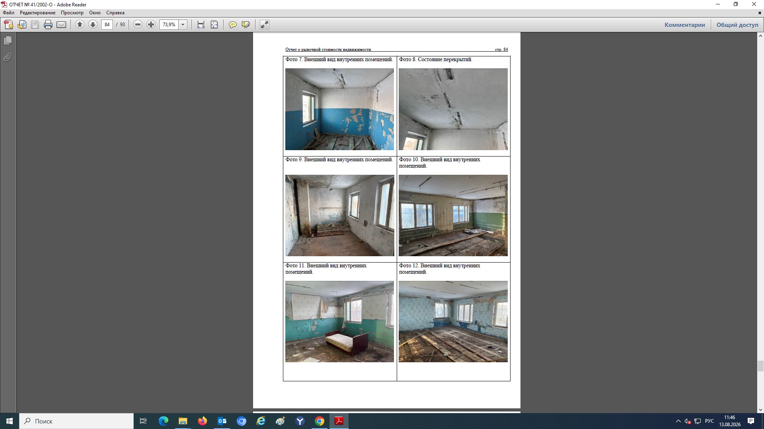Viewport: 764px width, 429px height.
Task: Click the page number input field
Action: pyautogui.click(x=107, y=25)
